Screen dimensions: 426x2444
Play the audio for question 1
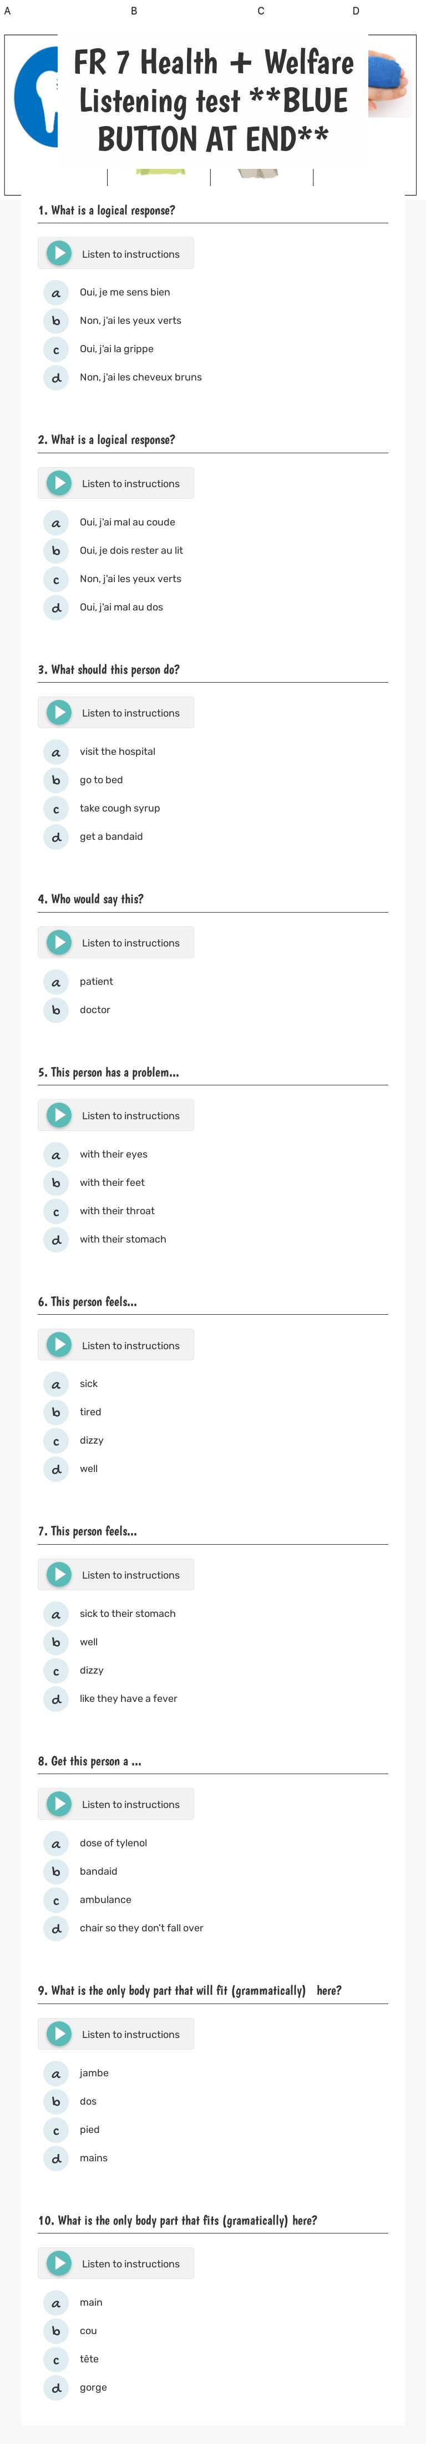tap(60, 253)
